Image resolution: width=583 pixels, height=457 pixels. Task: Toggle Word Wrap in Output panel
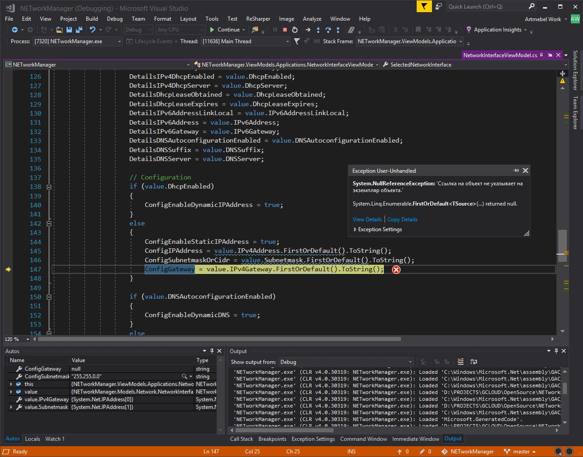[x=473, y=362]
